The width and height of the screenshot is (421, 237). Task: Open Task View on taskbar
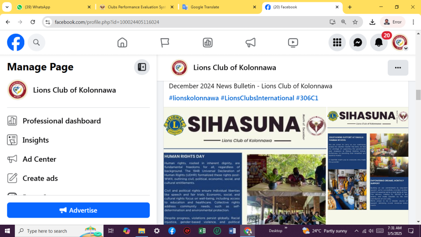(x=111, y=231)
